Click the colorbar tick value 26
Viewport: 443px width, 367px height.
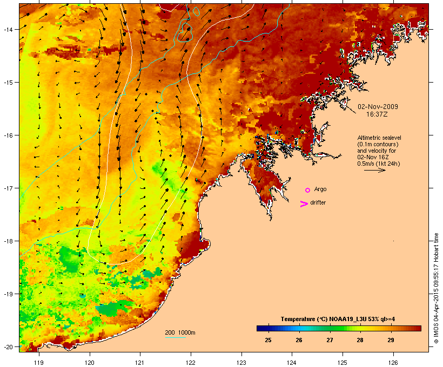coord(299,340)
